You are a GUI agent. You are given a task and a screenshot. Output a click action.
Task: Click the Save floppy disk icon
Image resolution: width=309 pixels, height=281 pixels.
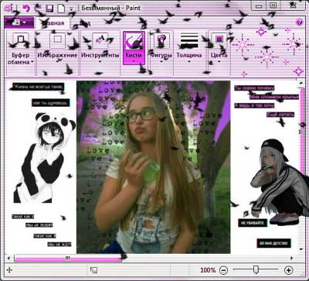pyautogui.click(x=49, y=9)
